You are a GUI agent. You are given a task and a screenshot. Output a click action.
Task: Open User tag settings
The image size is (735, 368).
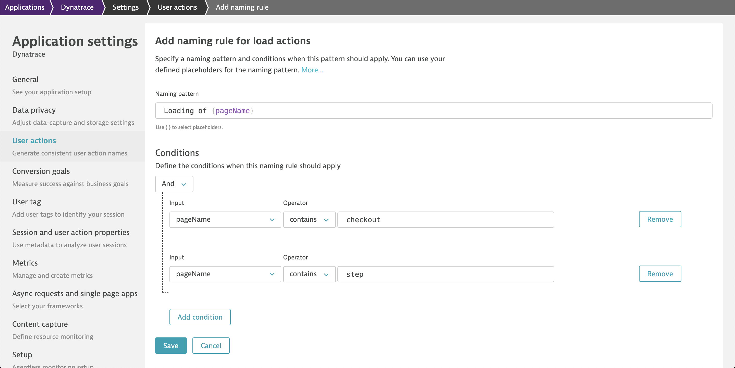(x=72, y=207)
